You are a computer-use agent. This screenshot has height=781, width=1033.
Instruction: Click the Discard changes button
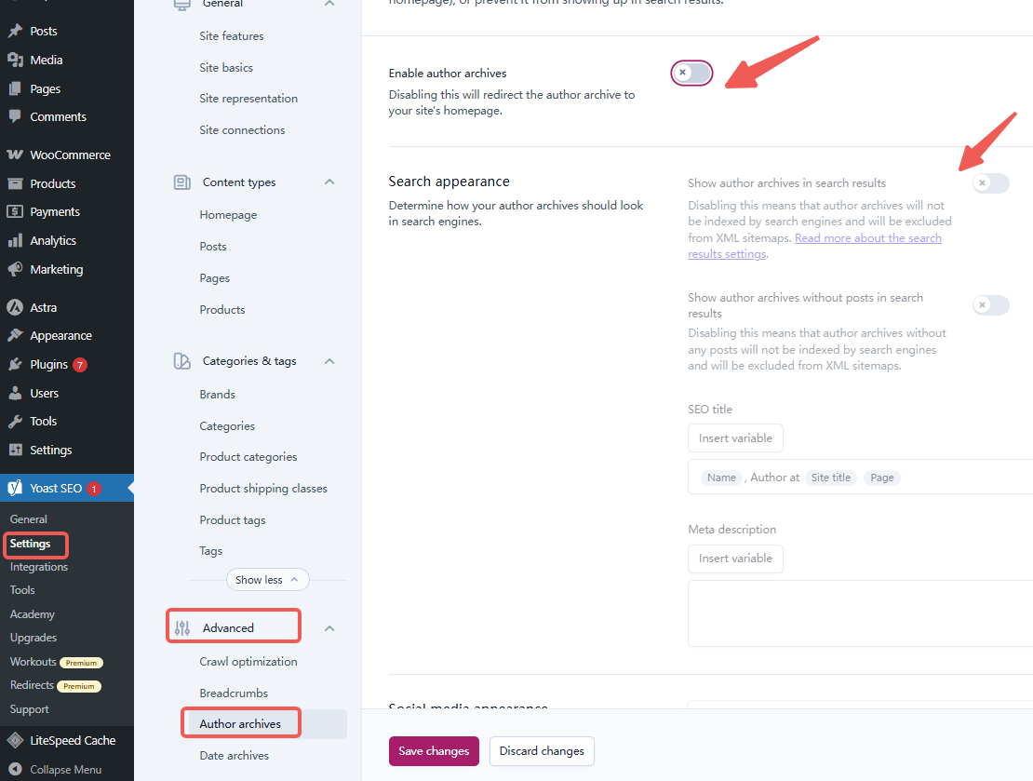pos(542,751)
